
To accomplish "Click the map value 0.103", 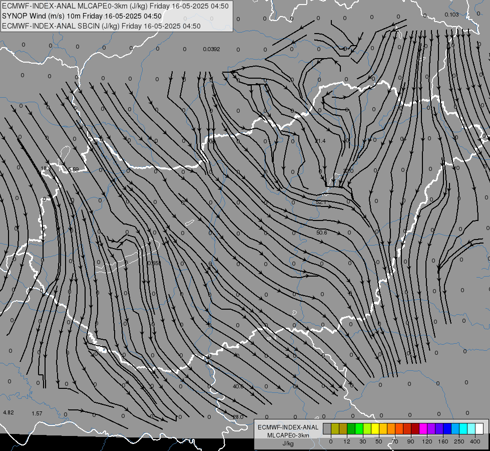I will 451,15.
